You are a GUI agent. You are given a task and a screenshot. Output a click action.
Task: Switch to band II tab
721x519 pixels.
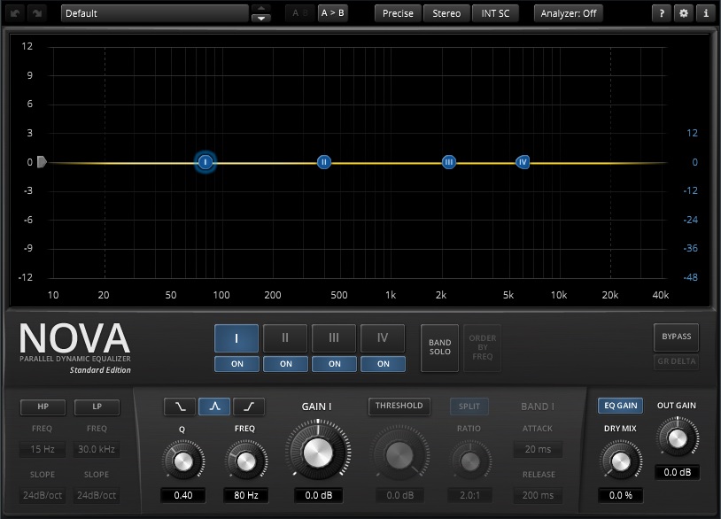(285, 338)
